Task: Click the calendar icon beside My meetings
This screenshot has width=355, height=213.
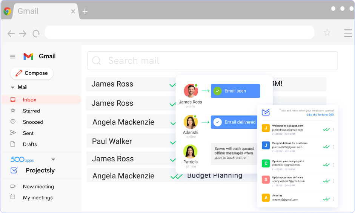Action: click(13, 197)
